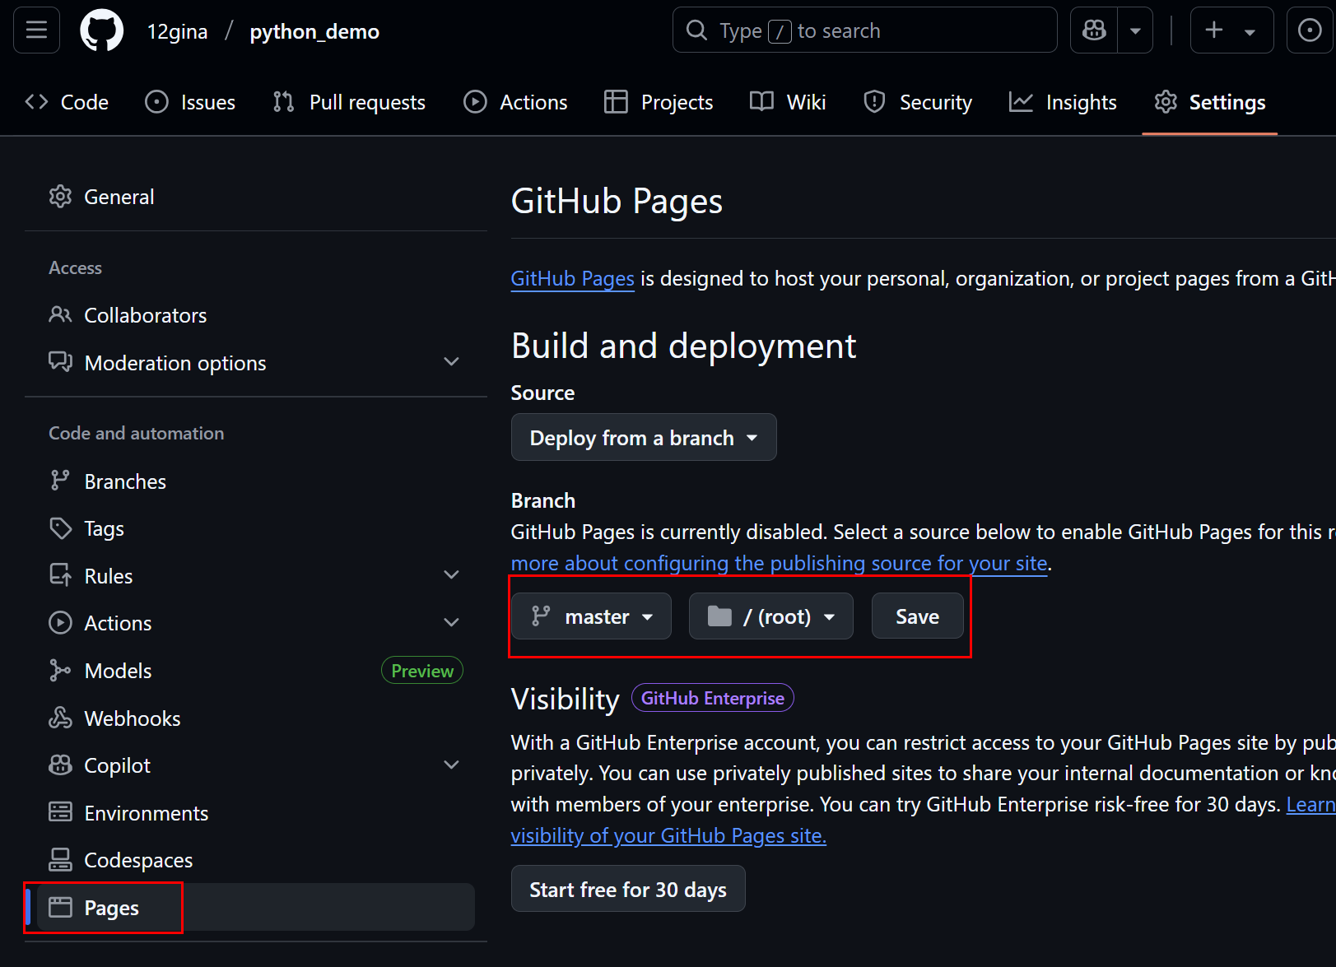Click the Collaborators people icon
Screen dimensions: 1336x967
(60, 314)
